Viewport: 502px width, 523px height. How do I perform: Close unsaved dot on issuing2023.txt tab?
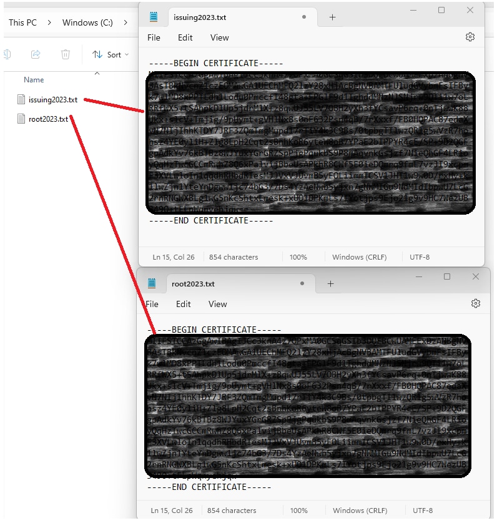(303, 17)
